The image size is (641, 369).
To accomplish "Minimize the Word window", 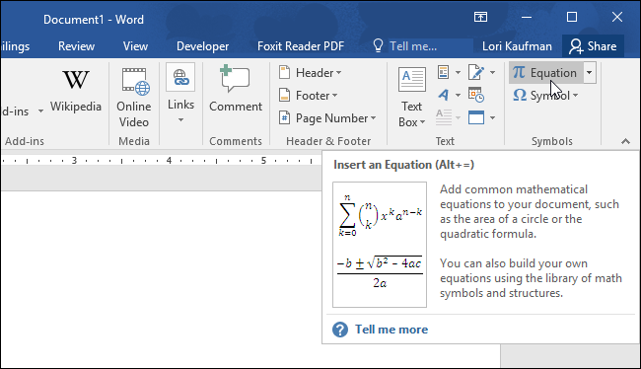I will point(527,17).
